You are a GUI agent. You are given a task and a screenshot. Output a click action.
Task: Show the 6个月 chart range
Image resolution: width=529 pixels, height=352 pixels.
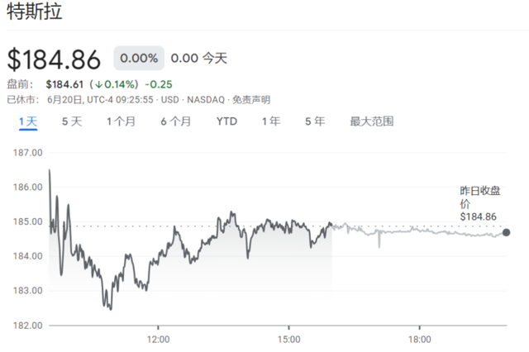(175, 121)
